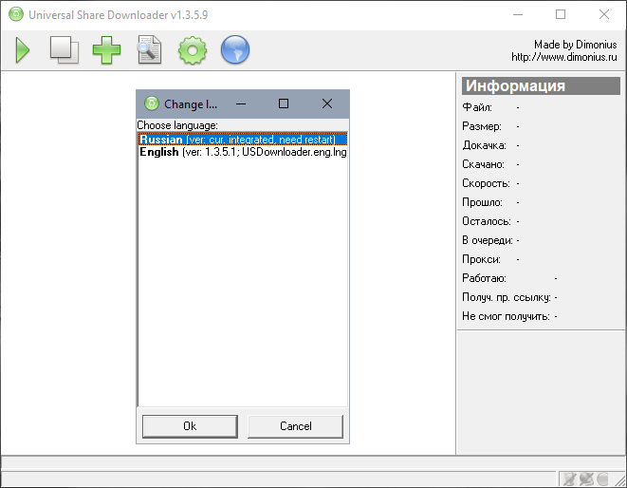Open the http://www.dimonius.ru link
Image resolution: width=627 pixels, height=488 pixels.
[x=563, y=57]
